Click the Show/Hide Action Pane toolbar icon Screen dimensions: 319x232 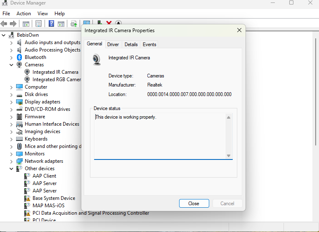[x=61, y=24]
